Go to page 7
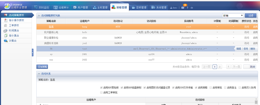Screen dimensions: 260x105 pyautogui.click(x=228, y=67)
